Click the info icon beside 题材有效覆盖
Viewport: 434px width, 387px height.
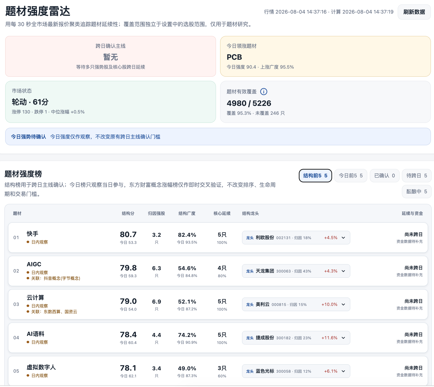(x=264, y=92)
